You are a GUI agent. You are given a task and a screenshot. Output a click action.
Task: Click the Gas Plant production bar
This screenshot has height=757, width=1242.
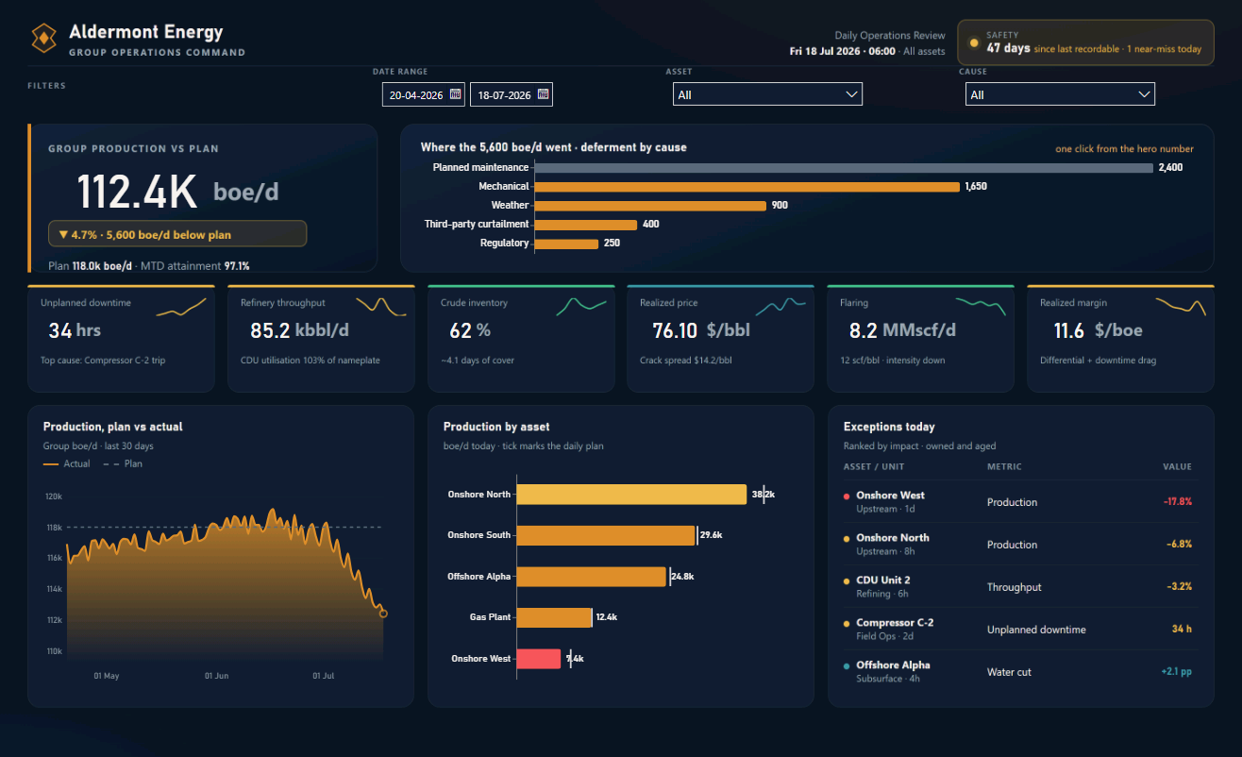point(554,617)
